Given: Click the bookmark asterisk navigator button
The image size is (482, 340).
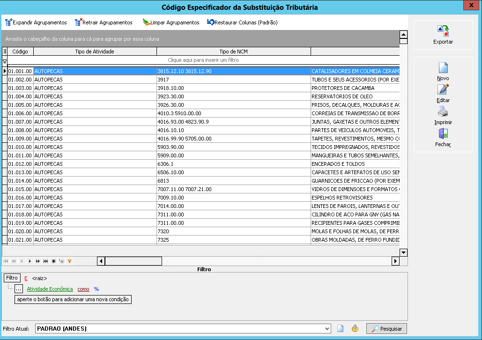Looking at the screenshot, I should click(x=54, y=261).
